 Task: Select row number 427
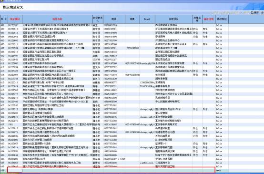point(4,124)
